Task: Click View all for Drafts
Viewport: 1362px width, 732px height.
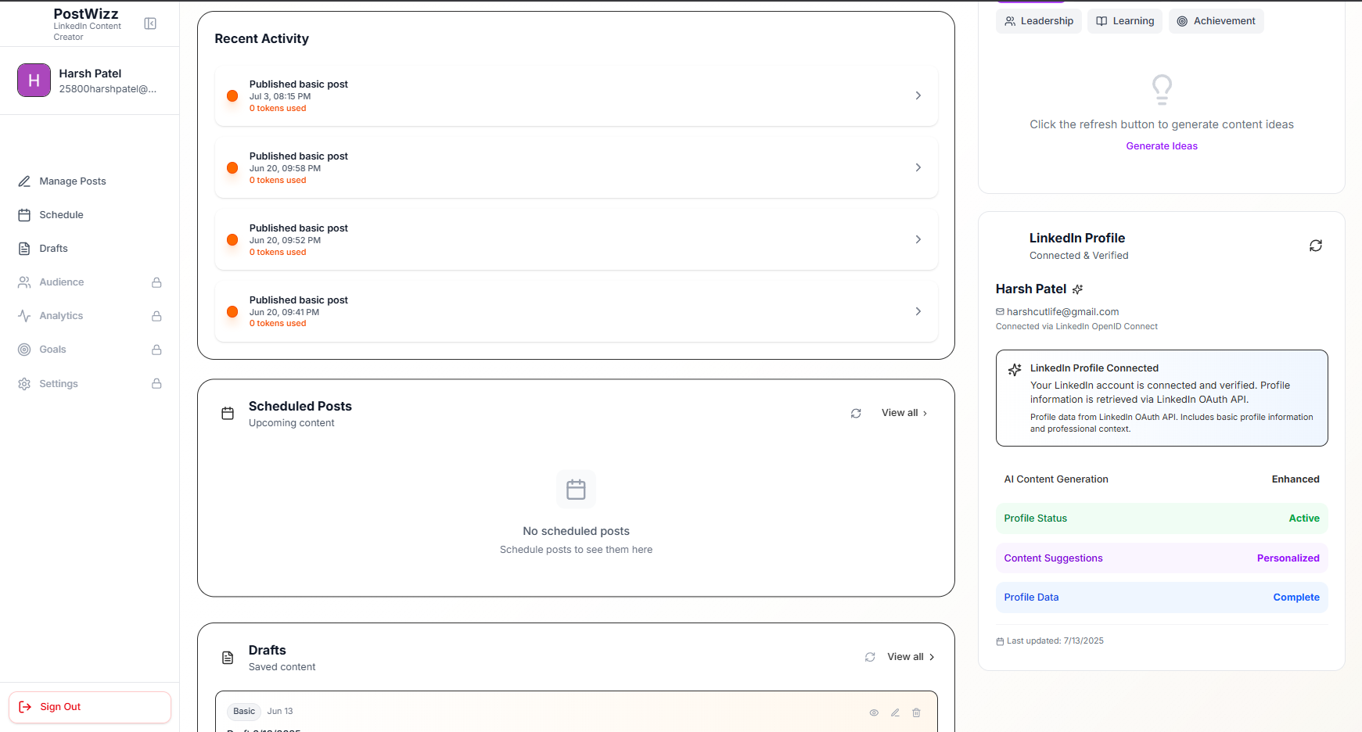Action: pos(911,657)
